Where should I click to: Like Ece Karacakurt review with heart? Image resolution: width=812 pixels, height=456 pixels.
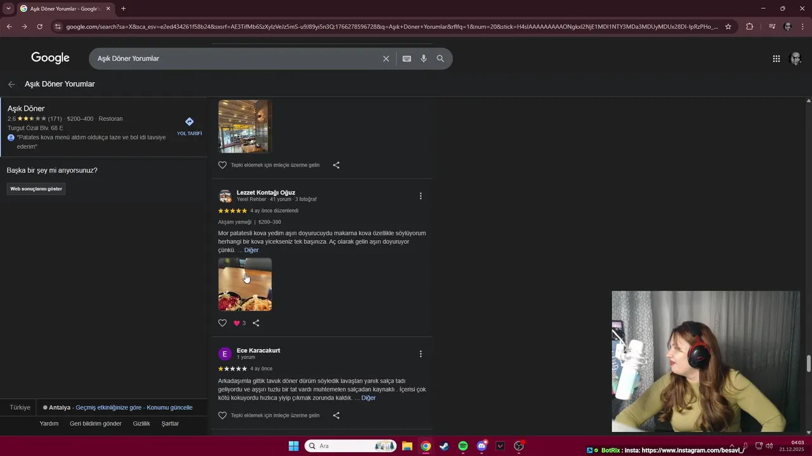[x=222, y=415]
